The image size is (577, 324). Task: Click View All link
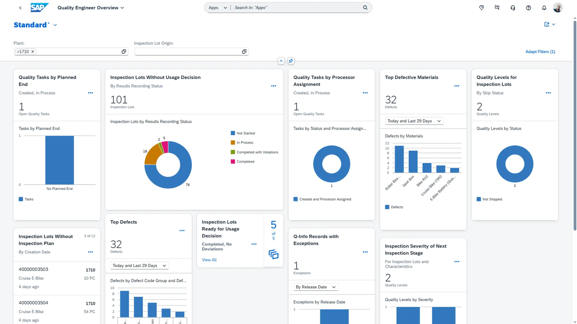209,260
